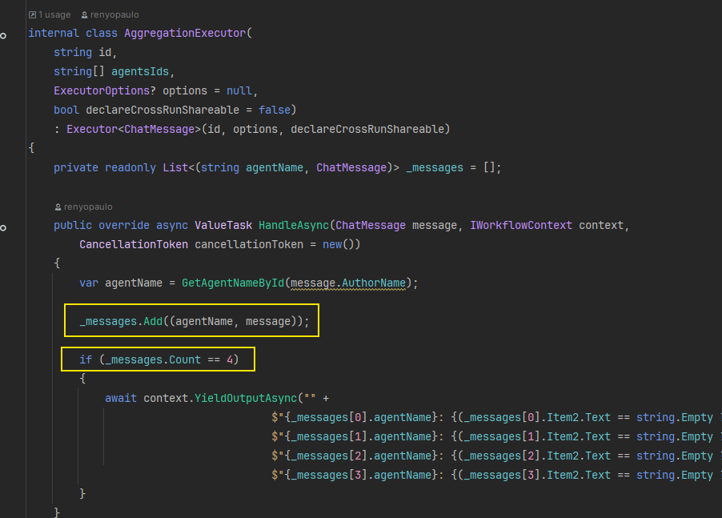Click renyopaulo author hint above the class
722x518 pixels.
(116, 14)
